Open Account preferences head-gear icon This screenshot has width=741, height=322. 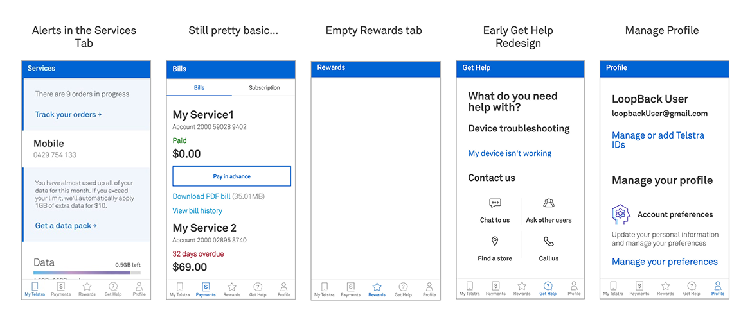point(621,214)
